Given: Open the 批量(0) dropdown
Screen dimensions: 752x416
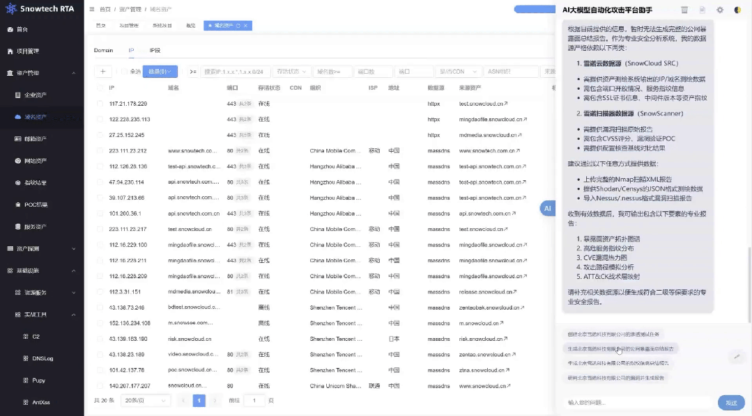Looking at the screenshot, I should (x=160, y=72).
